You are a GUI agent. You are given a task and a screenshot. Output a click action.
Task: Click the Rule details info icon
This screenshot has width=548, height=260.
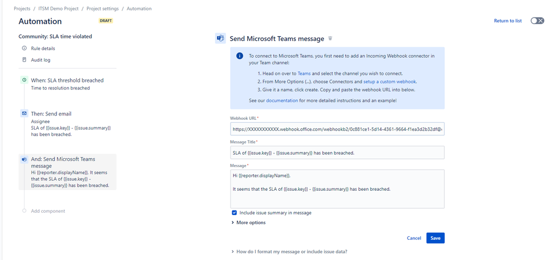coord(24,48)
